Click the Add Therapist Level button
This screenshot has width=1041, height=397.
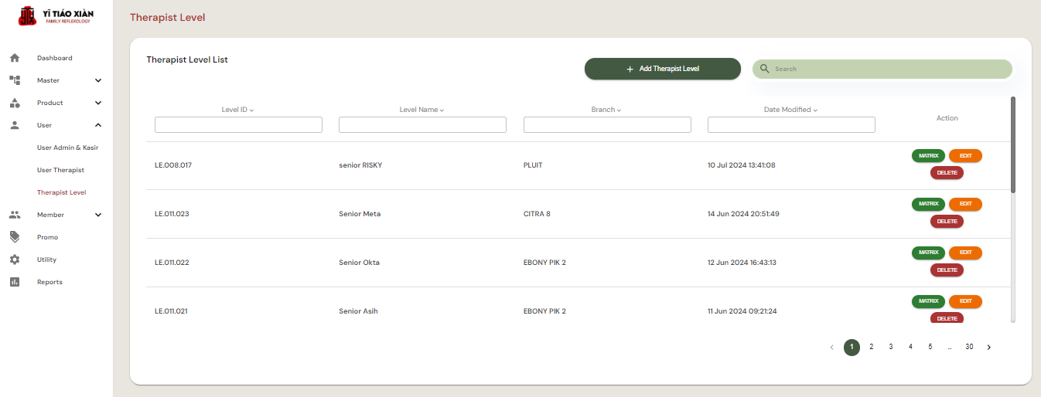click(x=662, y=69)
